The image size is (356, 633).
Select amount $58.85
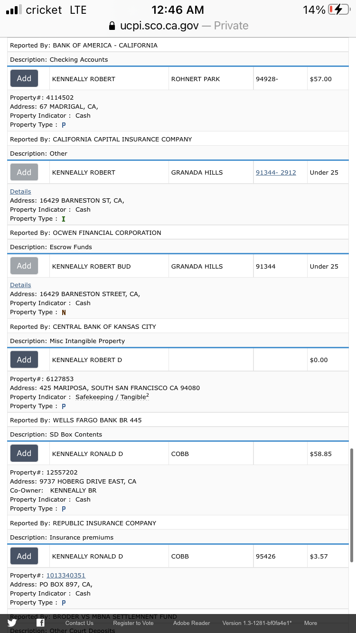click(321, 454)
